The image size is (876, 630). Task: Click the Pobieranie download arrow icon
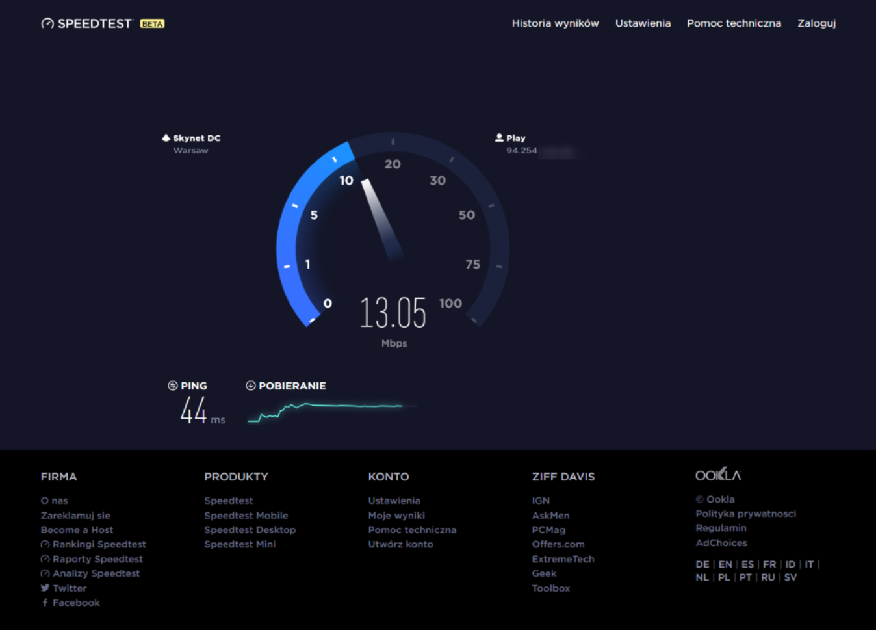coord(250,386)
